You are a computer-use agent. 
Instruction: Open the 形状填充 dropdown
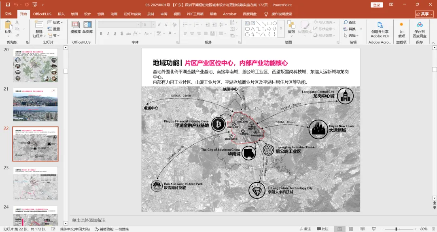coord(325,22)
